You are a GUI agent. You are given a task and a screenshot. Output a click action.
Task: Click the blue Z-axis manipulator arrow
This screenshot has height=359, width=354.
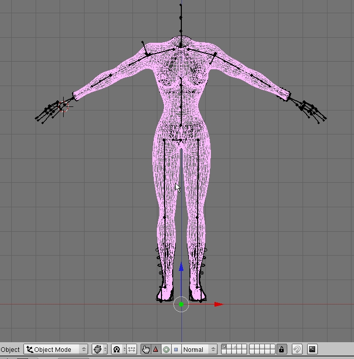181,266
